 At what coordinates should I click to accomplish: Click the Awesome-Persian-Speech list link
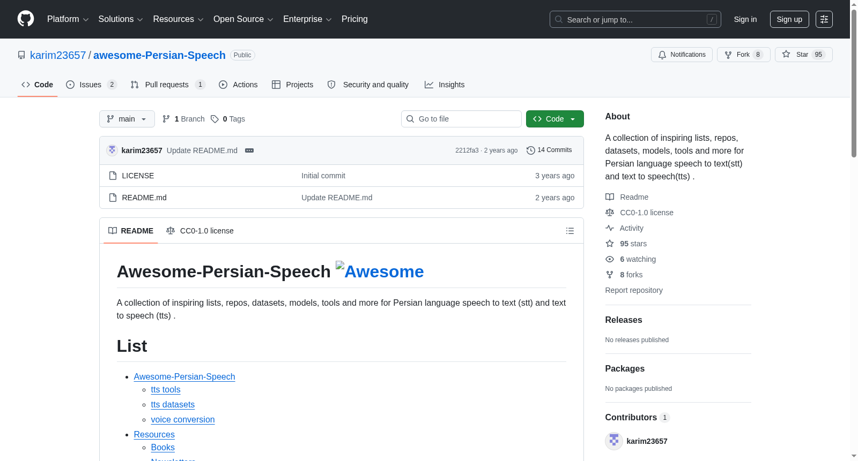pos(184,377)
